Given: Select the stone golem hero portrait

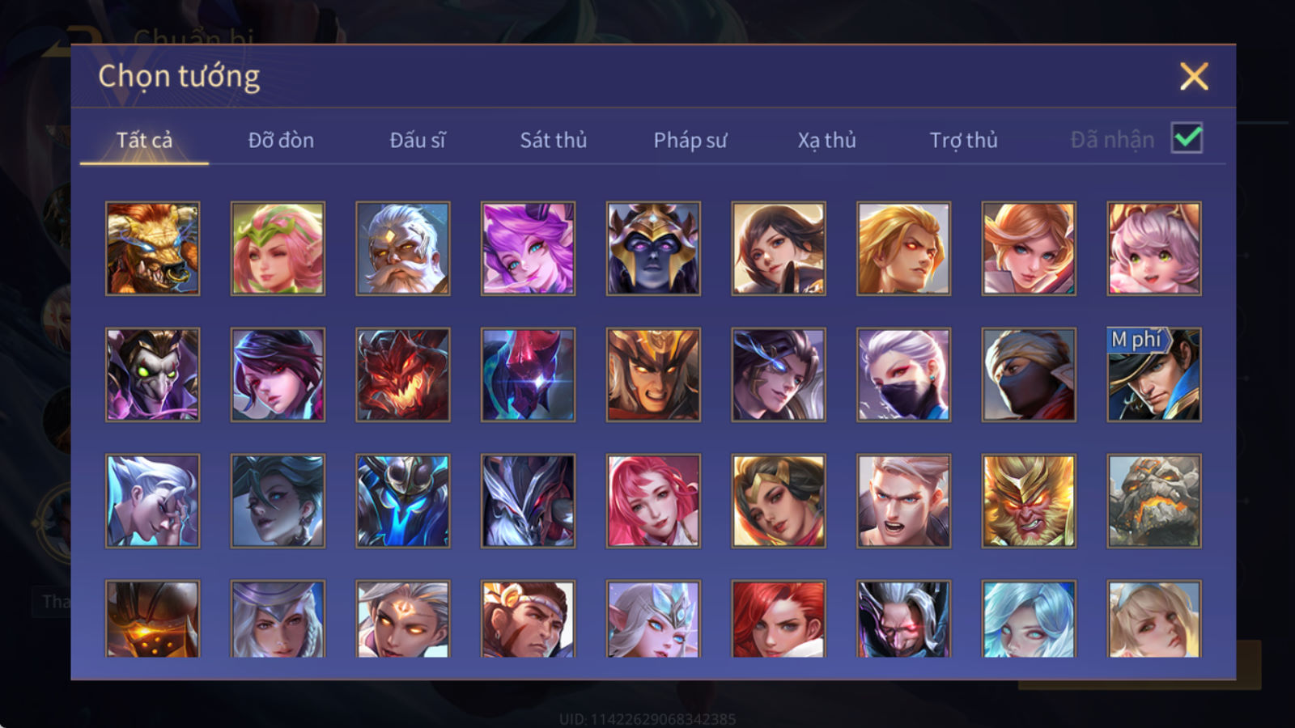Looking at the screenshot, I should (1154, 501).
